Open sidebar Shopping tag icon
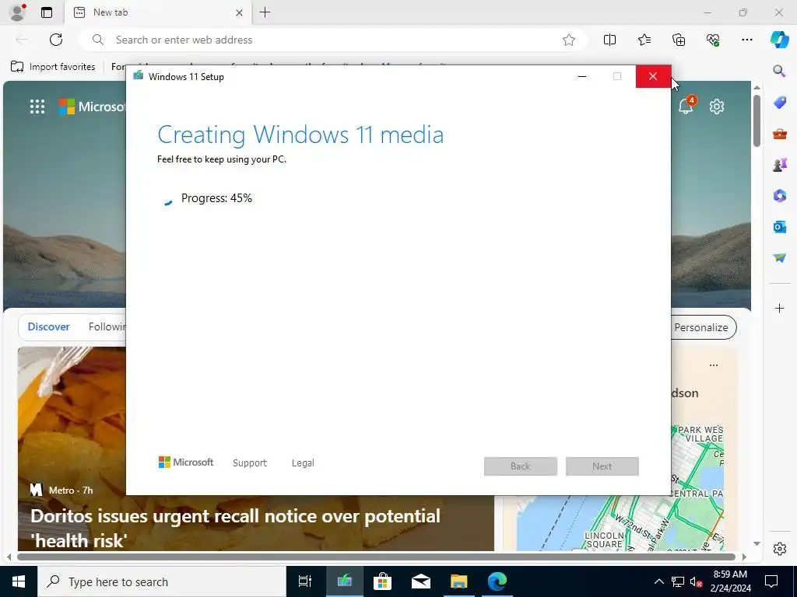The width and height of the screenshot is (797, 597). tap(779, 103)
